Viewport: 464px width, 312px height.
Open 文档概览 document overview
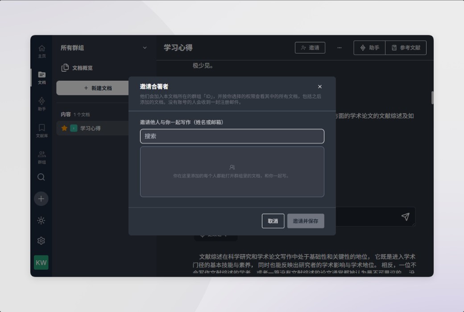pyautogui.click(x=77, y=68)
